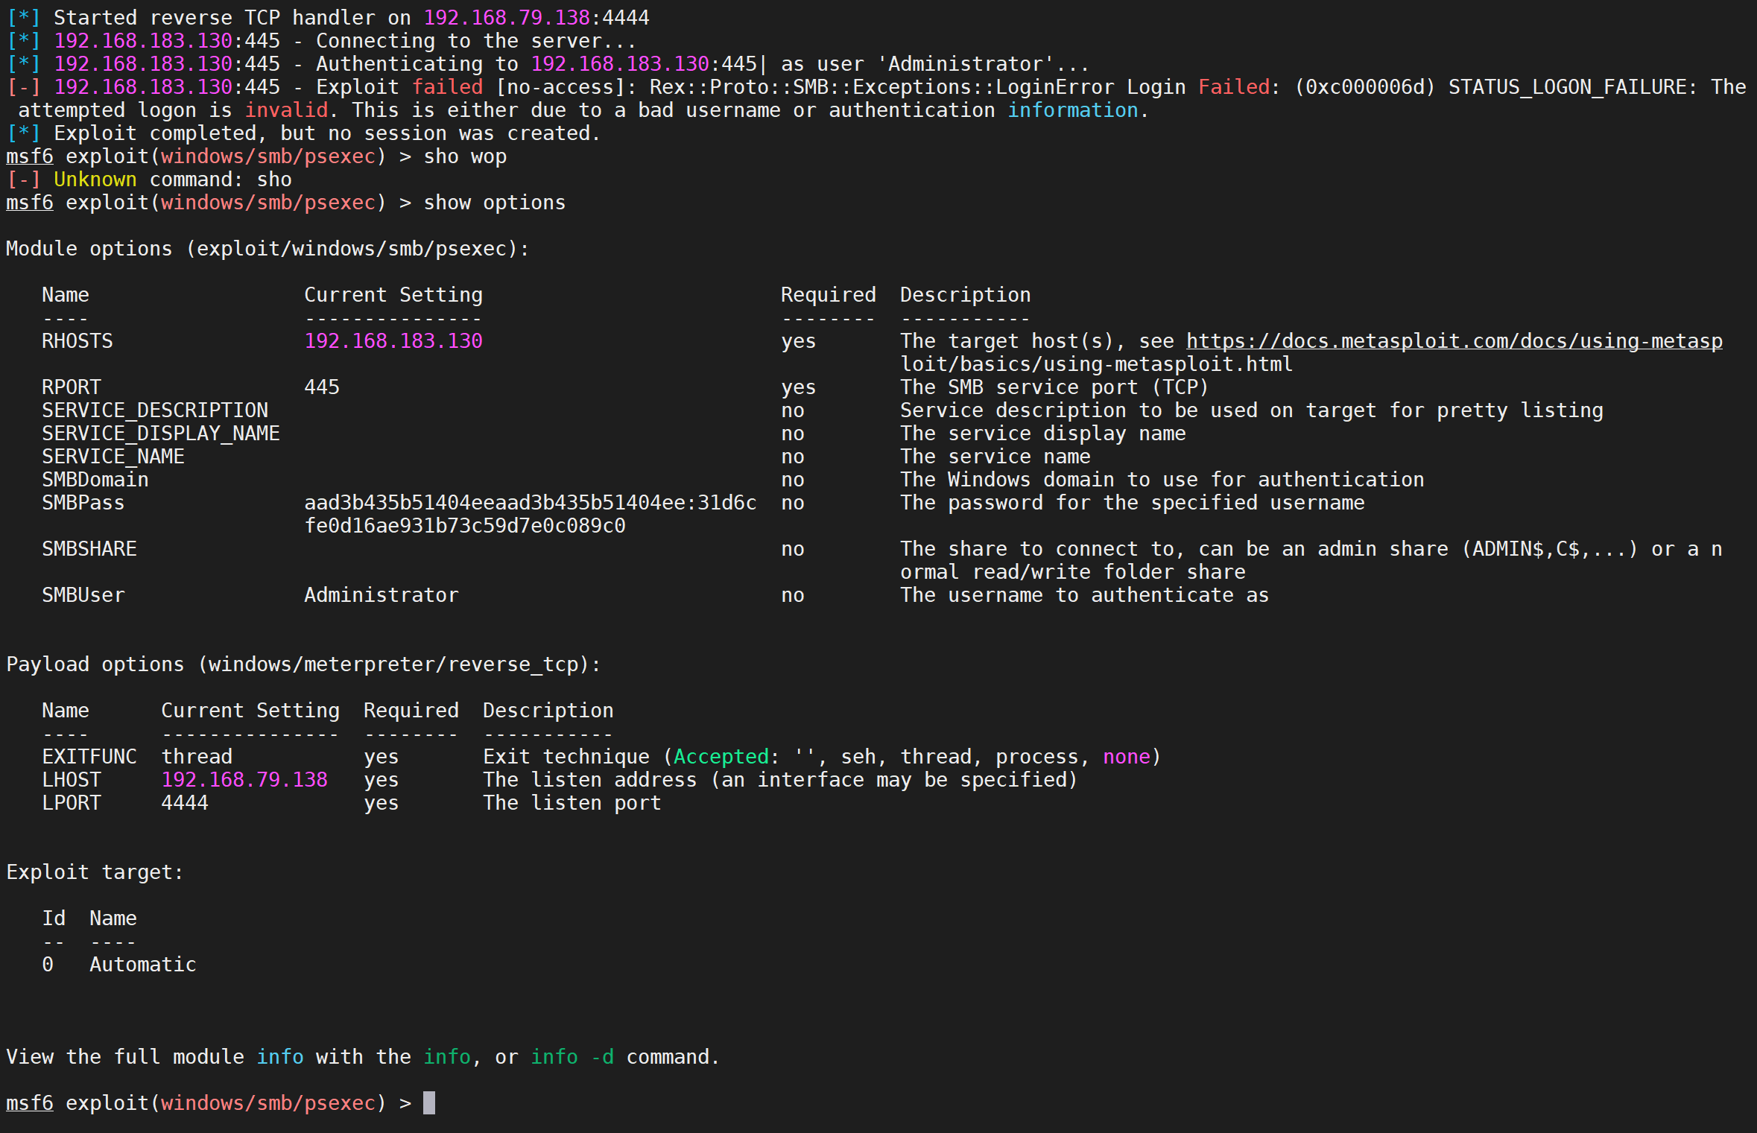Click the 'sho wop' mistyped command
The image size is (1757, 1133).
point(465,156)
